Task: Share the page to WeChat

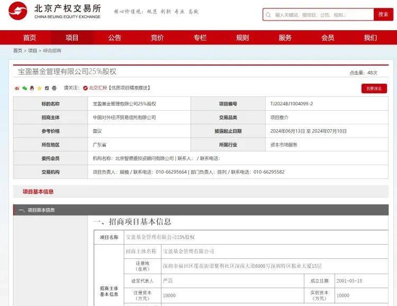Action: tap(24, 88)
